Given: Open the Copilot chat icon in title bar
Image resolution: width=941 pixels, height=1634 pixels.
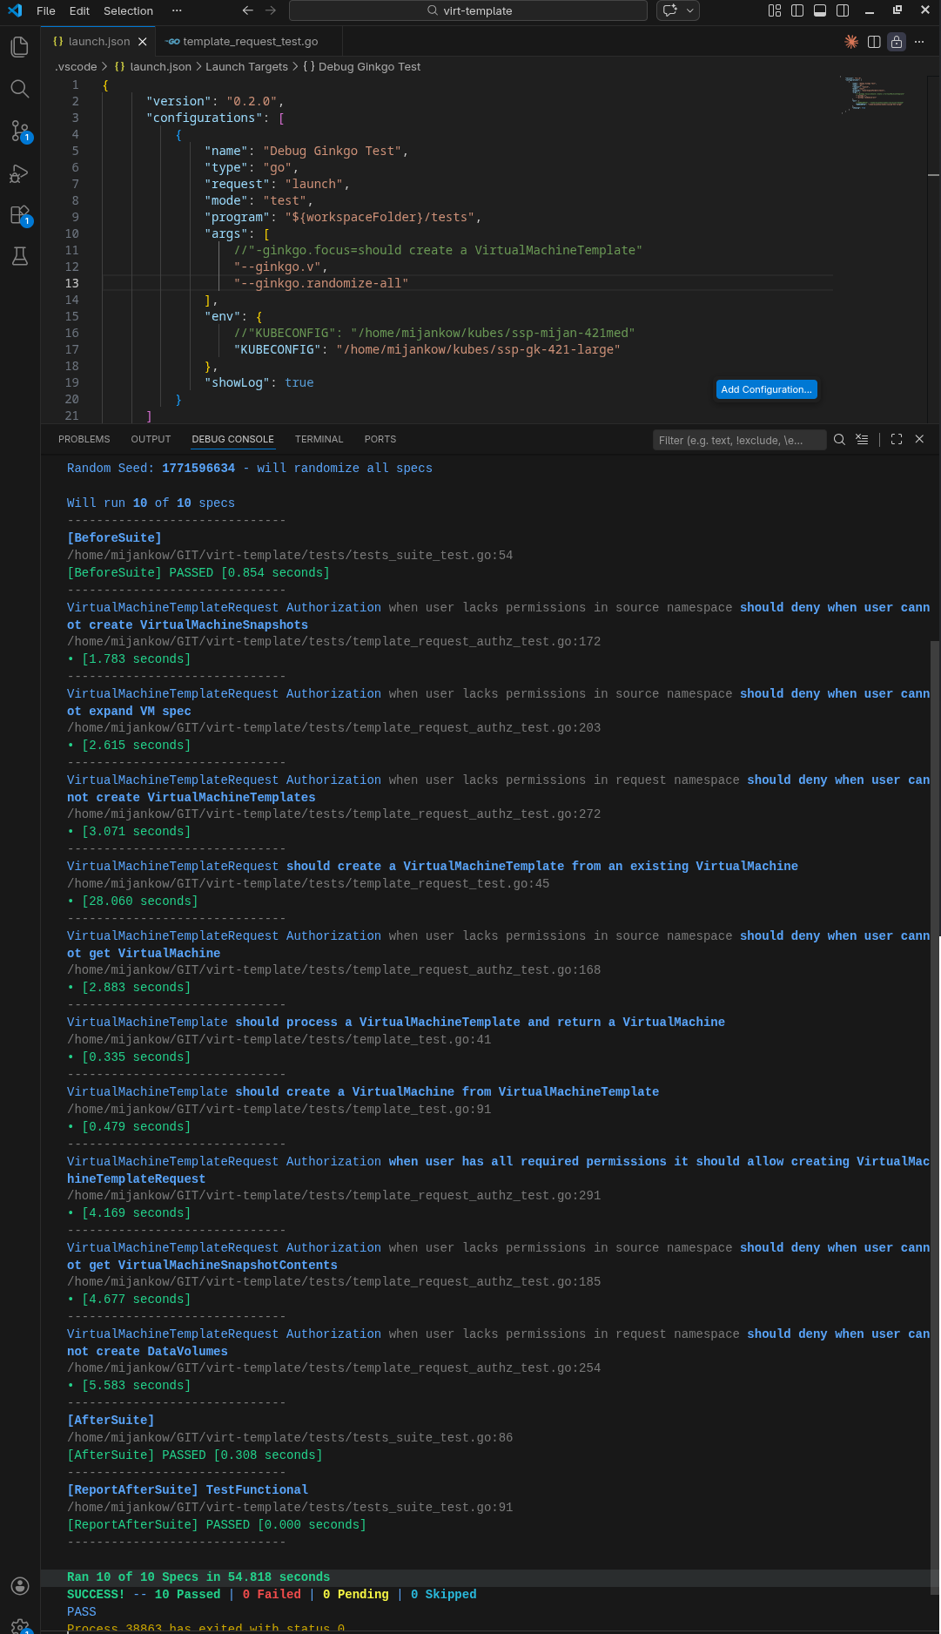Looking at the screenshot, I should [670, 10].
